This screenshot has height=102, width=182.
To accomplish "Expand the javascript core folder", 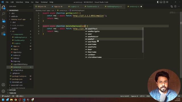I will (x=17, y=85).
